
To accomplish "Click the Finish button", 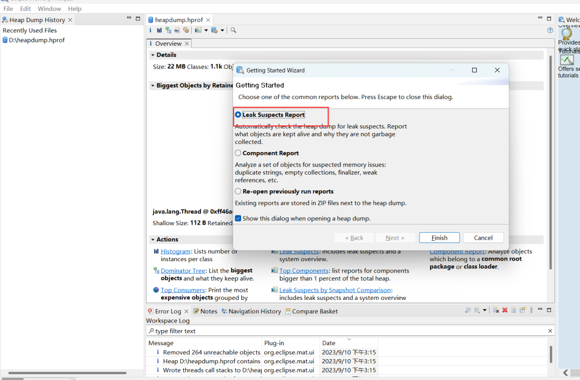I will tap(439, 238).
